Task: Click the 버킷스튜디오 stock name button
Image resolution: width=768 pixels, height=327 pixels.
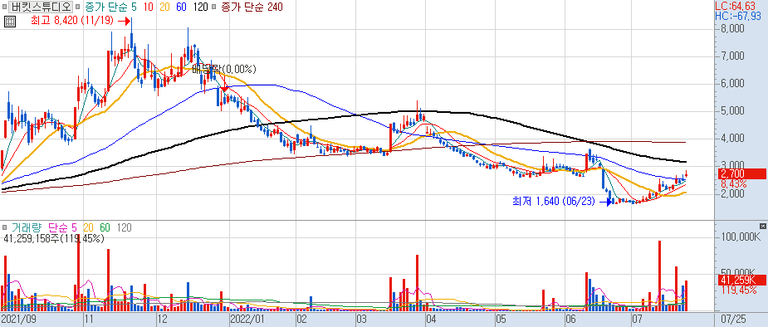Action: click(42, 7)
